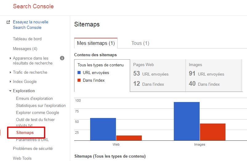The image size is (247, 161).
Task: Click the info icon next to Apparence dans les résultats
Action: [x=62, y=58]
